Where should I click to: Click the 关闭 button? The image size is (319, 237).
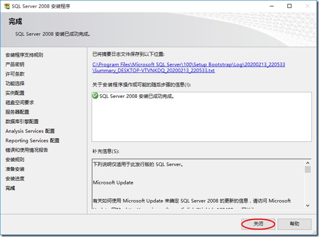pyautogui.click(x=258, y=224)
